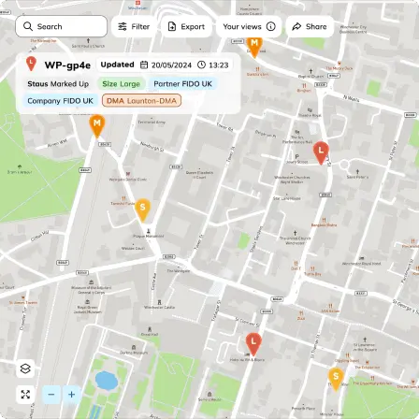Select the red L marker near Jewry Street

[x=321, y=152]
